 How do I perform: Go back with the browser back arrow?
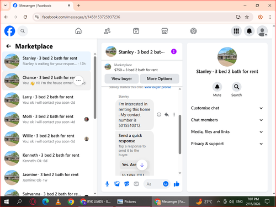6,17
